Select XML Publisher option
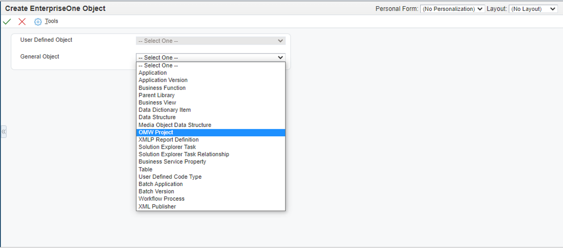Viewport: 563px width, 248px height. pyautogui.click(x=157, y=206)
